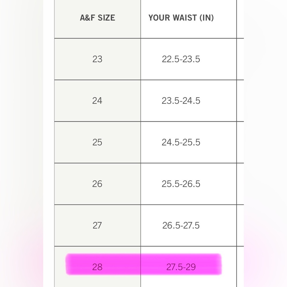Click waist range 22.5-23.5

coord(181,59)
